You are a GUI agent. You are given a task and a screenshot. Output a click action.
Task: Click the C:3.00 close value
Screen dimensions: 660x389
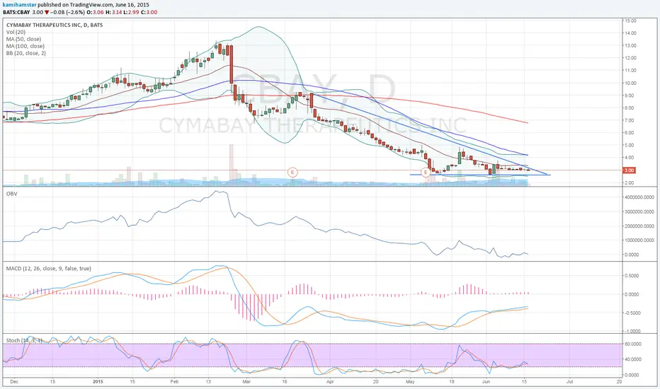149,12
